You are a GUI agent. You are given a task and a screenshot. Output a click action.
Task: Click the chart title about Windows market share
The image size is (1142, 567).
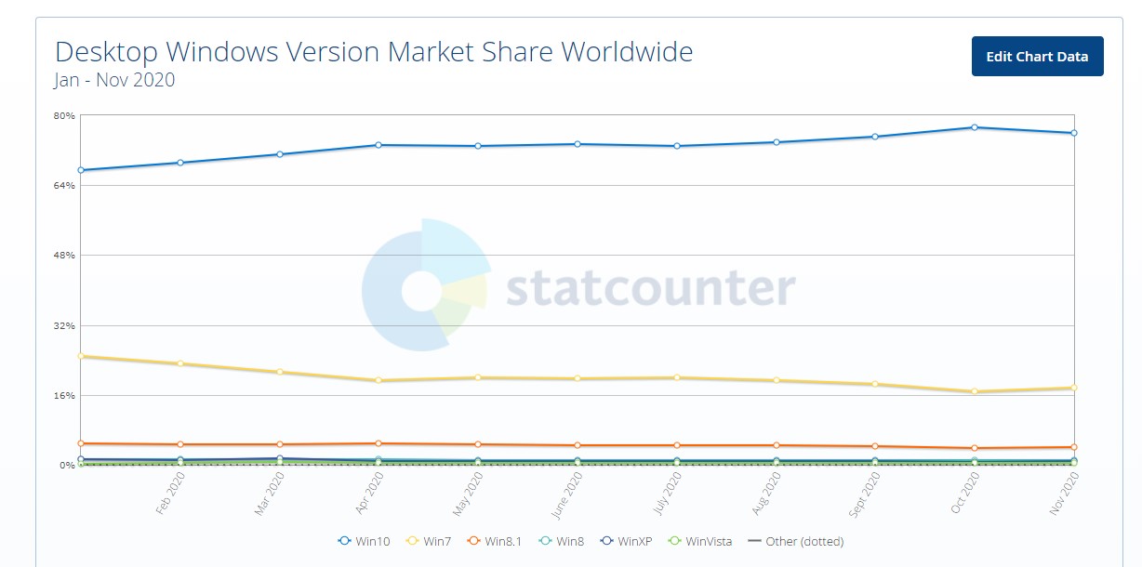point(374,51)
